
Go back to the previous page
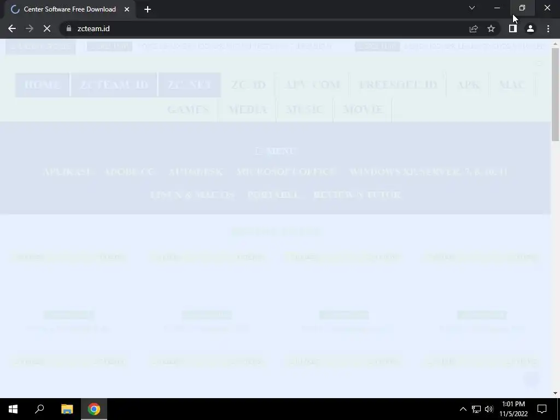point(12,28)
